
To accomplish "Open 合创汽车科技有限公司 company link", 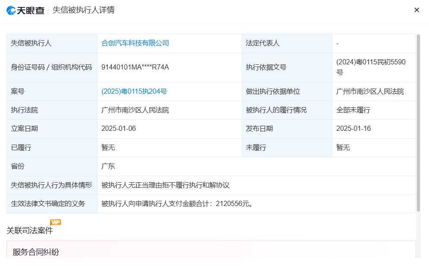I will tap(135, 43).
